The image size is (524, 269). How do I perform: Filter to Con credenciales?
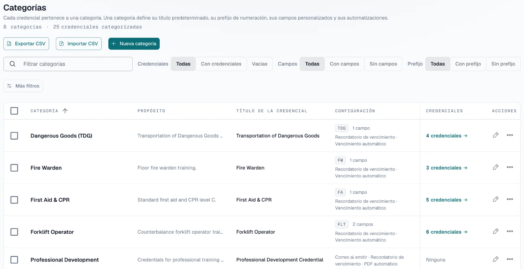pyautogui.click(x=221, y=64)
